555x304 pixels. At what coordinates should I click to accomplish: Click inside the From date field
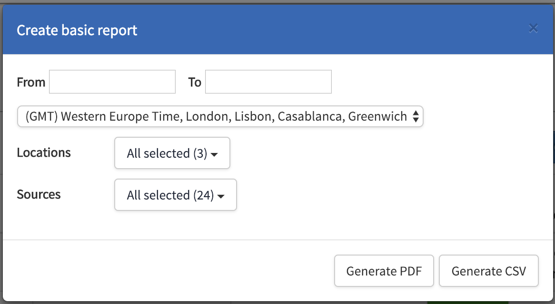coord(112,82)
